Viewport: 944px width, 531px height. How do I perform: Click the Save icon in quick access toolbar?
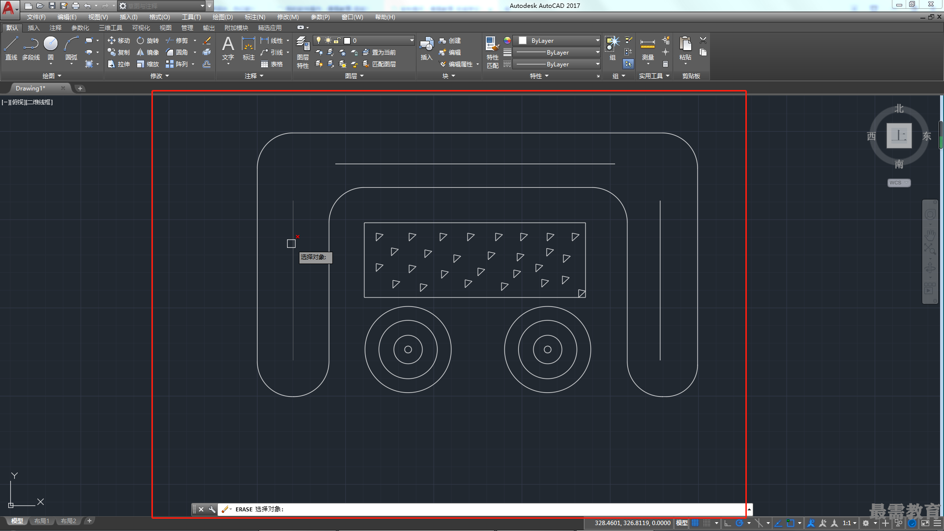coord(52,5)
